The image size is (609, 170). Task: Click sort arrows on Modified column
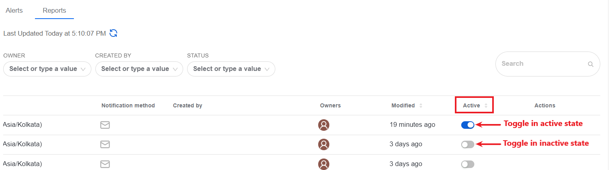pos(421,106)
